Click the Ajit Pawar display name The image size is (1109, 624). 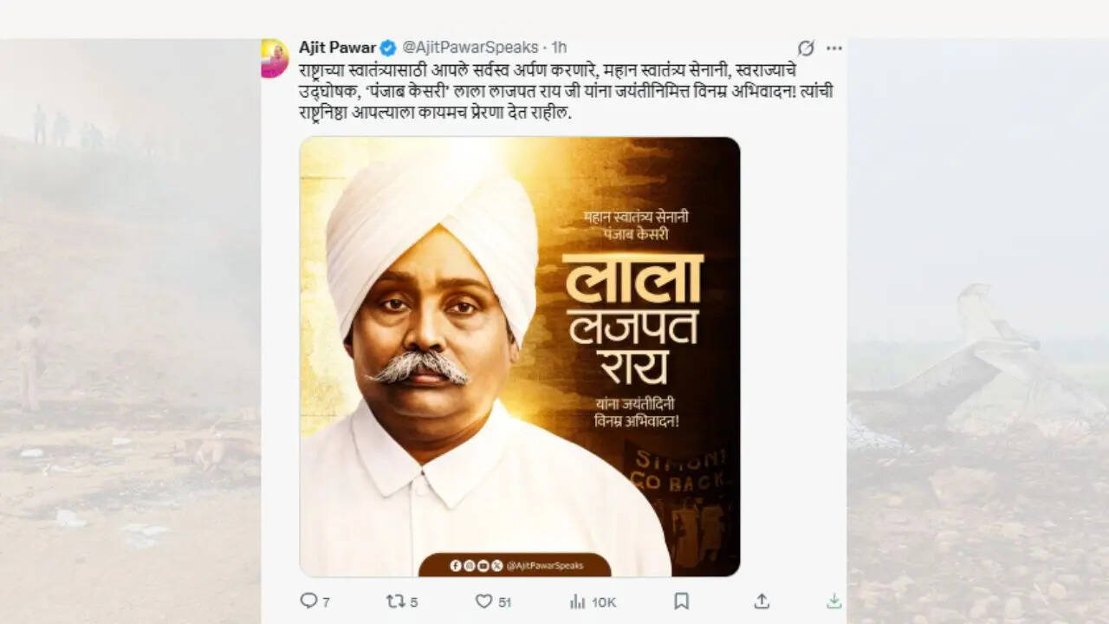point(338,47)
